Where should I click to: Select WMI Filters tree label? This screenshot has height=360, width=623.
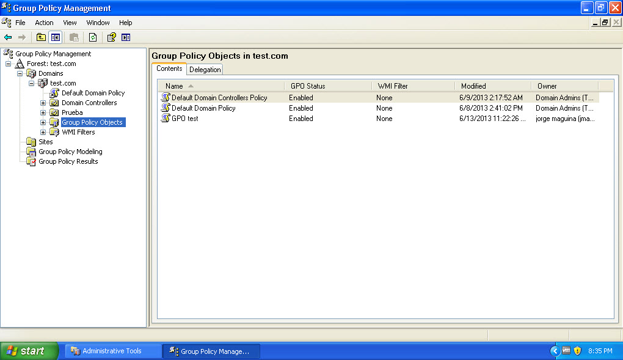[78, 132]
